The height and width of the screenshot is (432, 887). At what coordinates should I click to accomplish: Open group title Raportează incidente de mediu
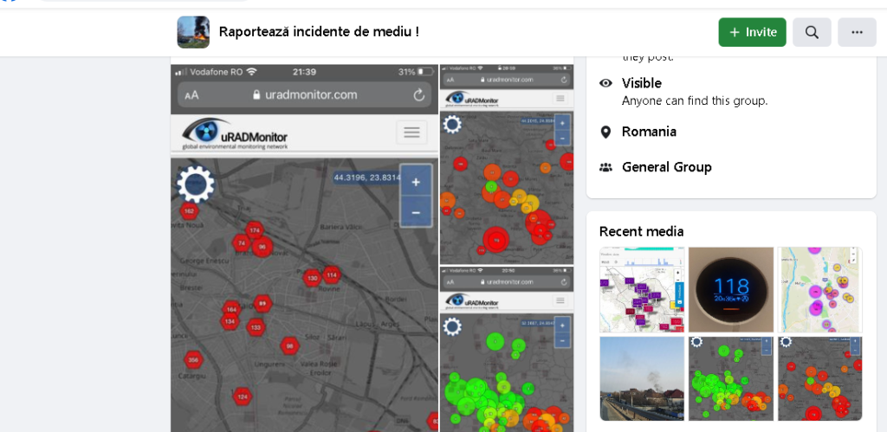tap(319, 32)
